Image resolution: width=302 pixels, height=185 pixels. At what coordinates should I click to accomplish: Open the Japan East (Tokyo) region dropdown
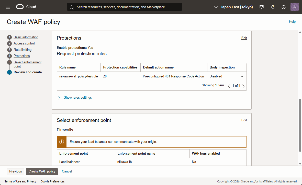coord(233,7)
